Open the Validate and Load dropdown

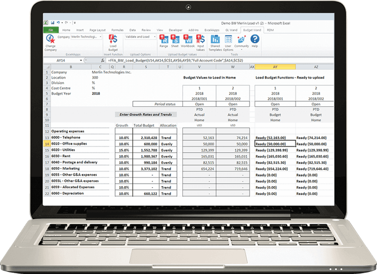click(141, 36)
